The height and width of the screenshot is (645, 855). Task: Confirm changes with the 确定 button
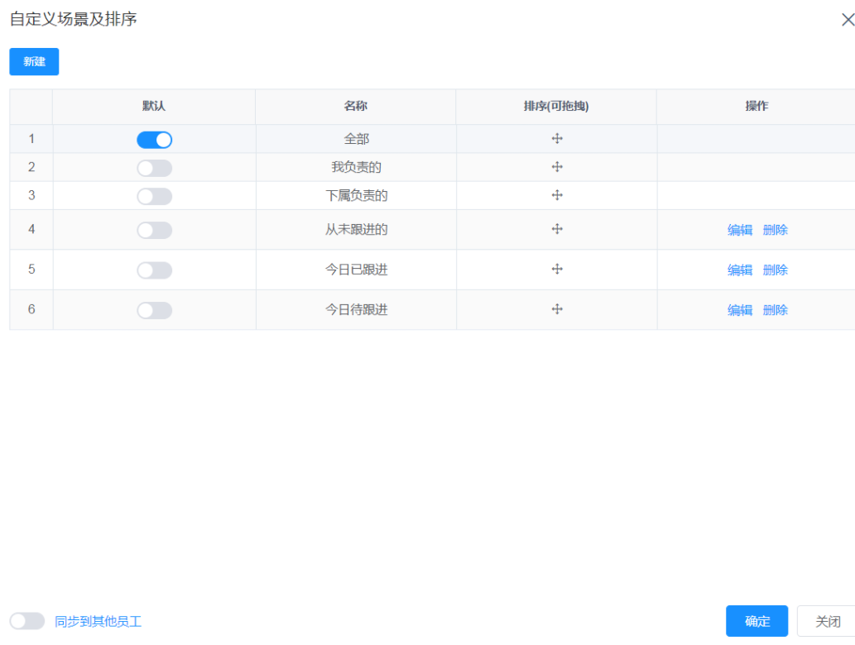[756, 621]
